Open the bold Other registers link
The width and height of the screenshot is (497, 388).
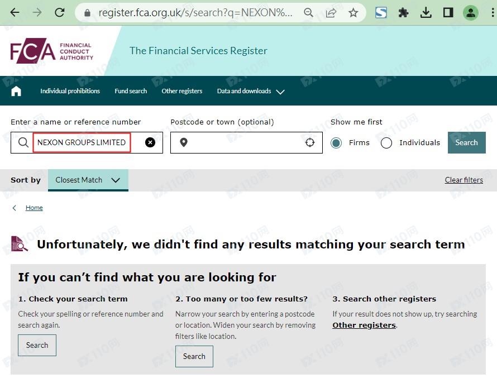click(x=364, y=325)
